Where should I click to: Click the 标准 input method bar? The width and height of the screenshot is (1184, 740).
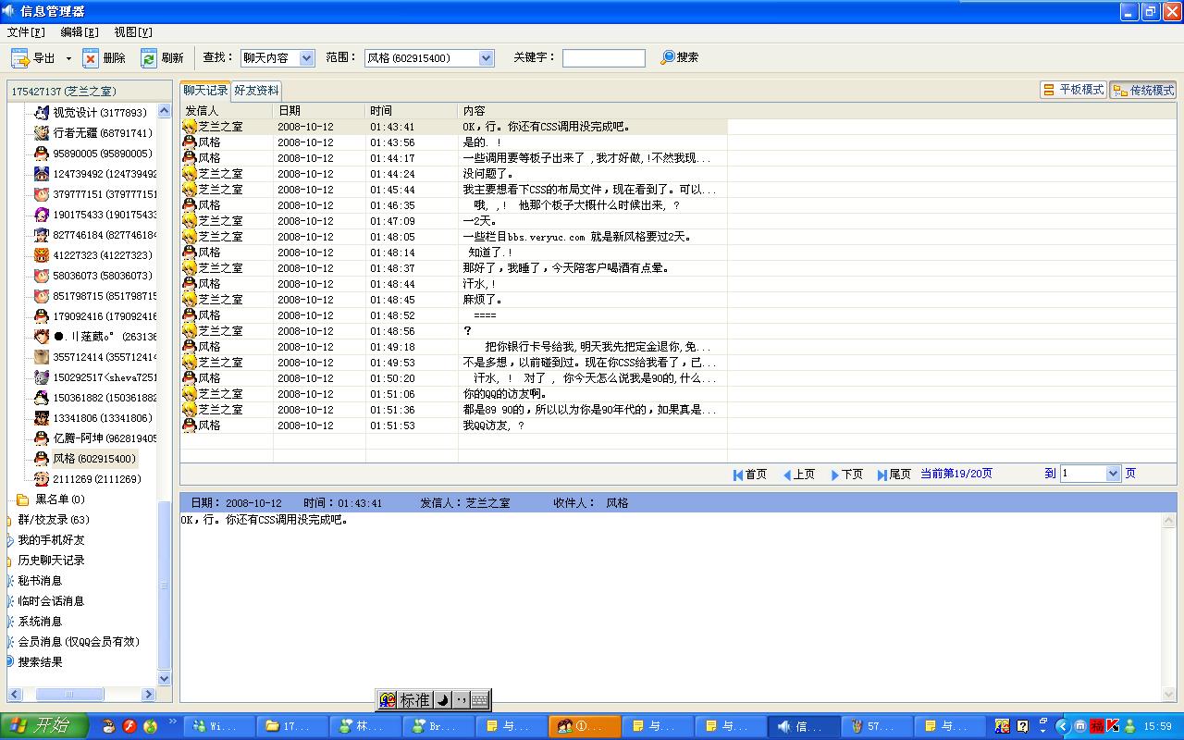415,700
